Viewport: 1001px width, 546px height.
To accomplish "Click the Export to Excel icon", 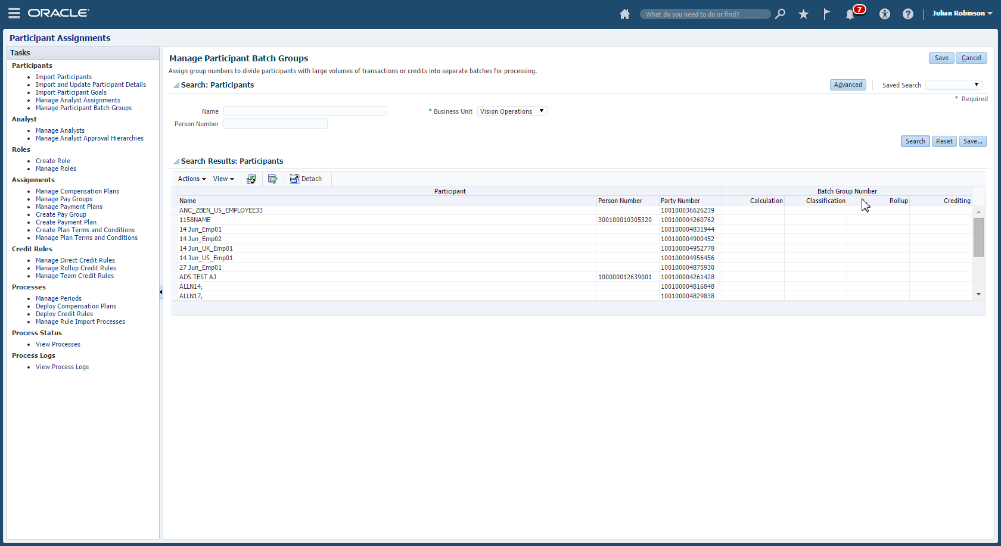I will 251,179.
